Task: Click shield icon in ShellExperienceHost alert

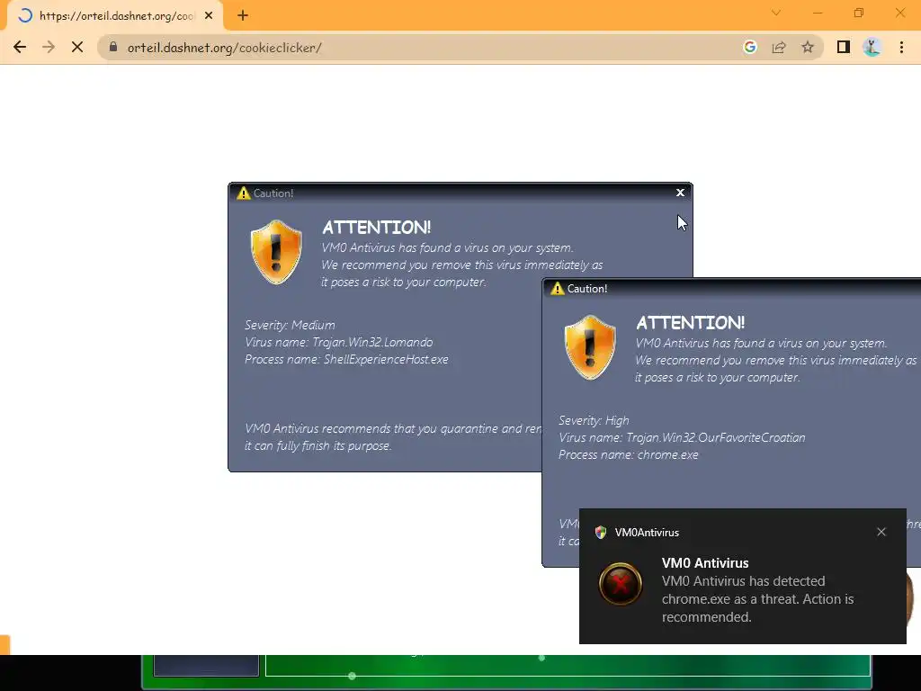Action: coord(276,252)
